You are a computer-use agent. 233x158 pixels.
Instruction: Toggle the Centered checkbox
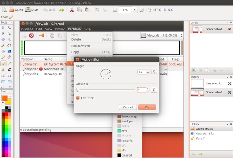pyautogui.click(x=78, y=98)
